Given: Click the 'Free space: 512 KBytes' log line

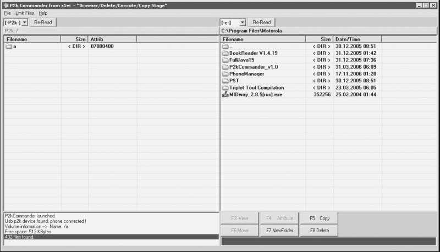Looking at the screenshot, I should (x=28, y=232).
